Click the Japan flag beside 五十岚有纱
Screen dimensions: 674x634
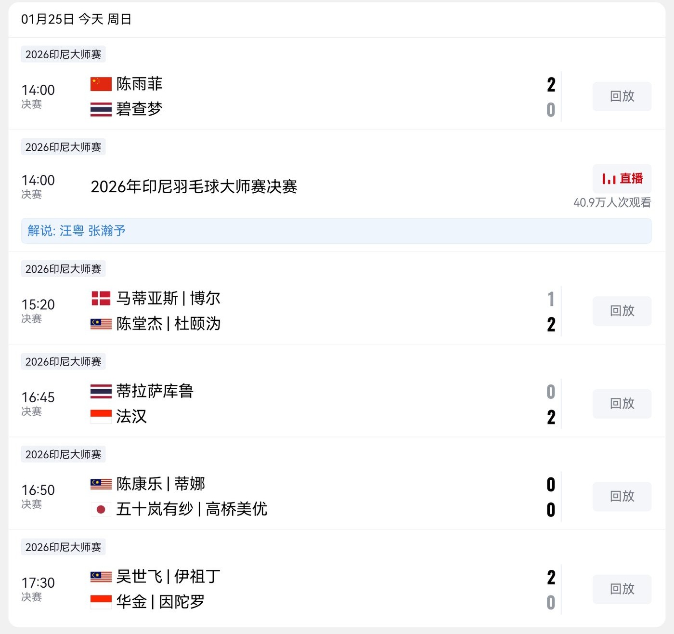[101, 509]
